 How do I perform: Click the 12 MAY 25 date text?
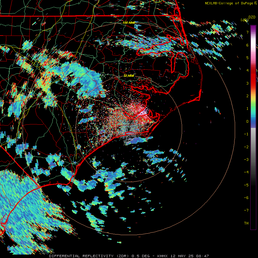tap(182, 256)
